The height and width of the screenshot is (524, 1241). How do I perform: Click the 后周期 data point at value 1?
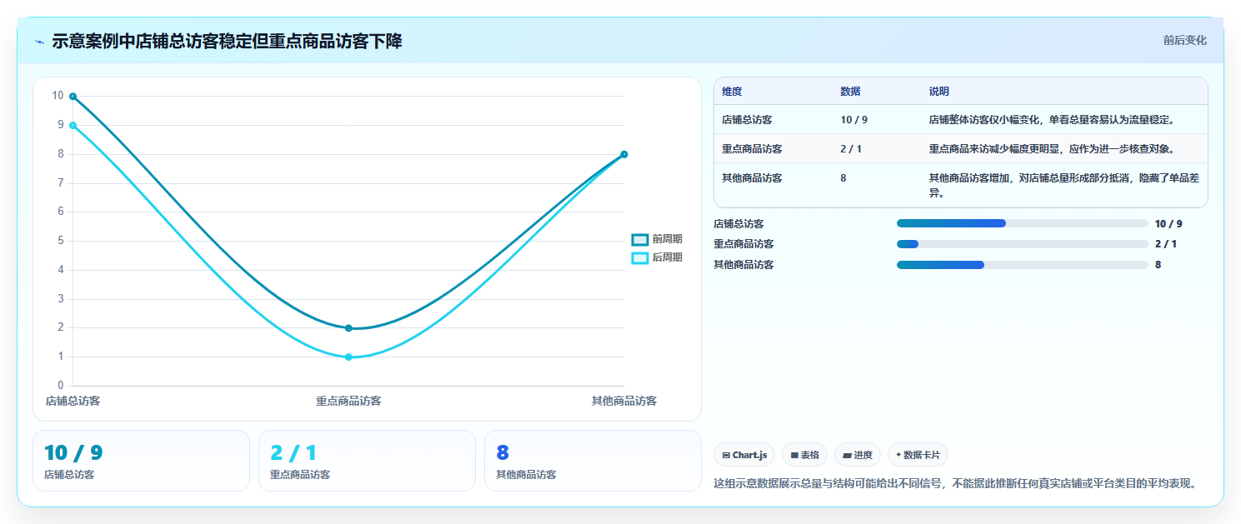[348, 357]
